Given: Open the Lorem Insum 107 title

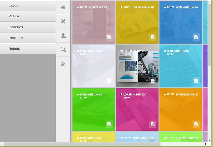Looking at the screenshot, I should click(x=178, y=51).
